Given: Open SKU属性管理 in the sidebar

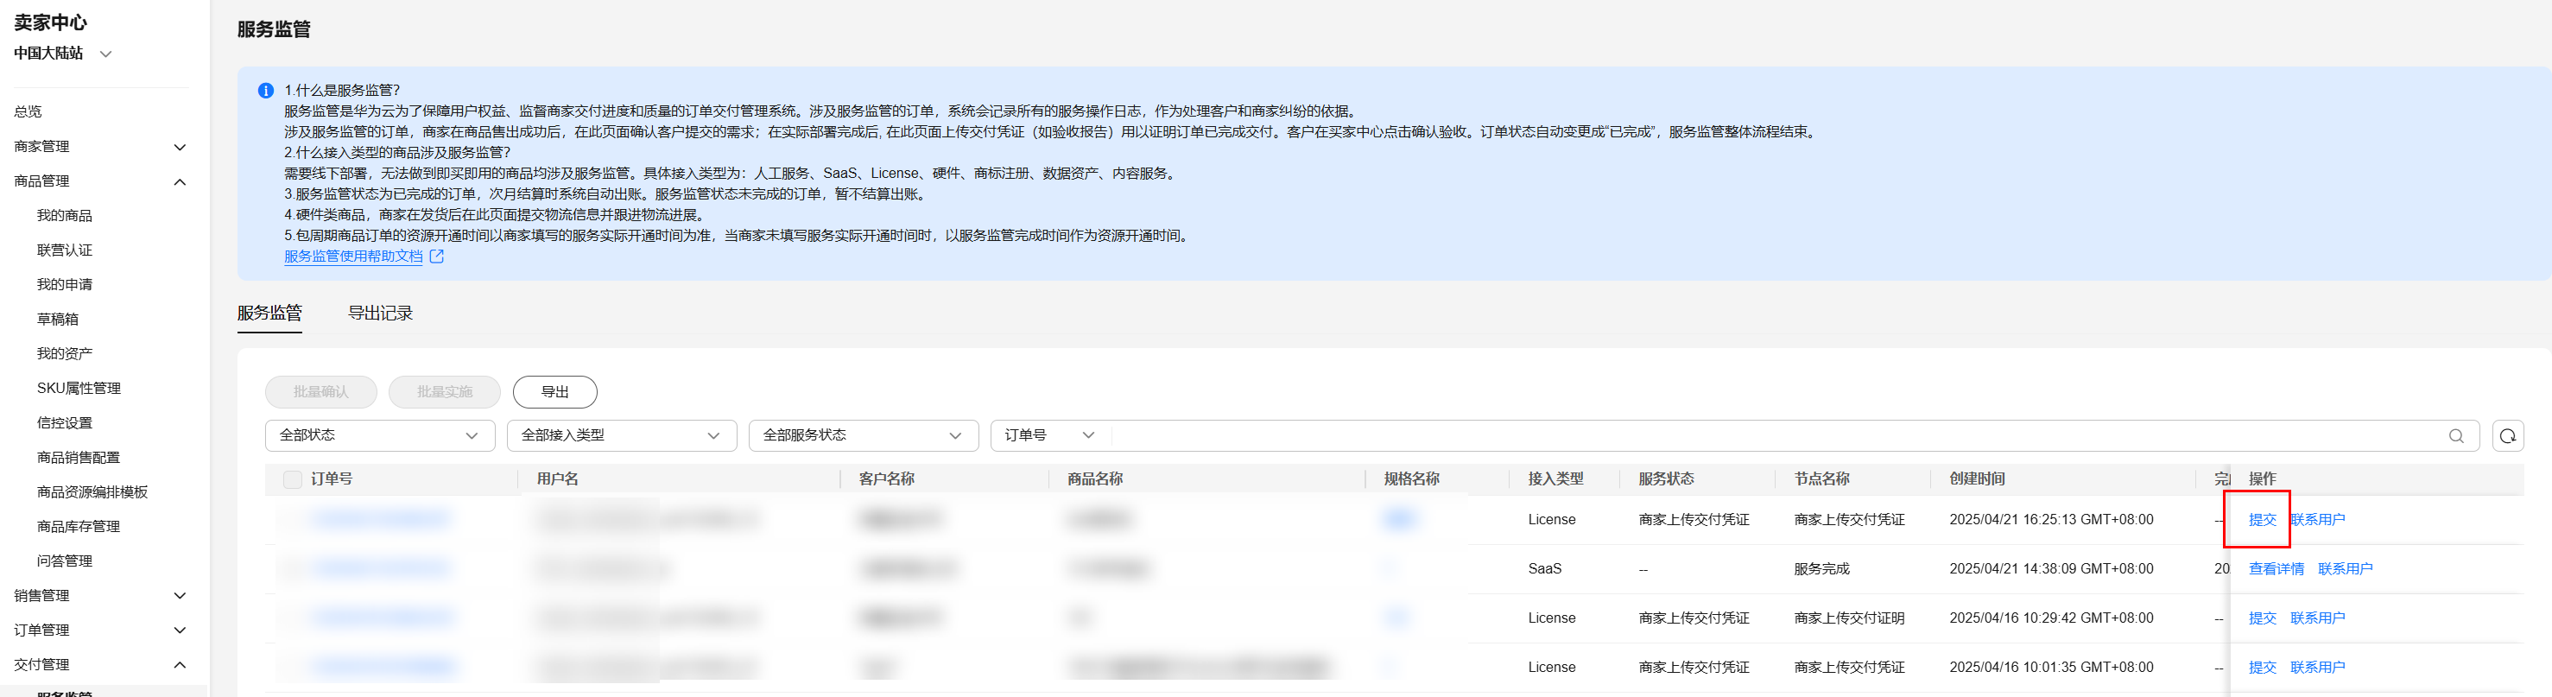Looking at the screenshot, I should click(x=79, y=389).
